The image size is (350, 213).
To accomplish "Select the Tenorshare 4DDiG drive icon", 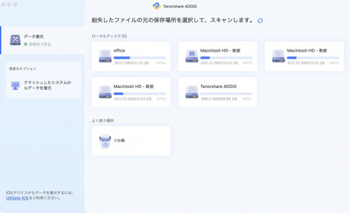I will coord(192,92).
